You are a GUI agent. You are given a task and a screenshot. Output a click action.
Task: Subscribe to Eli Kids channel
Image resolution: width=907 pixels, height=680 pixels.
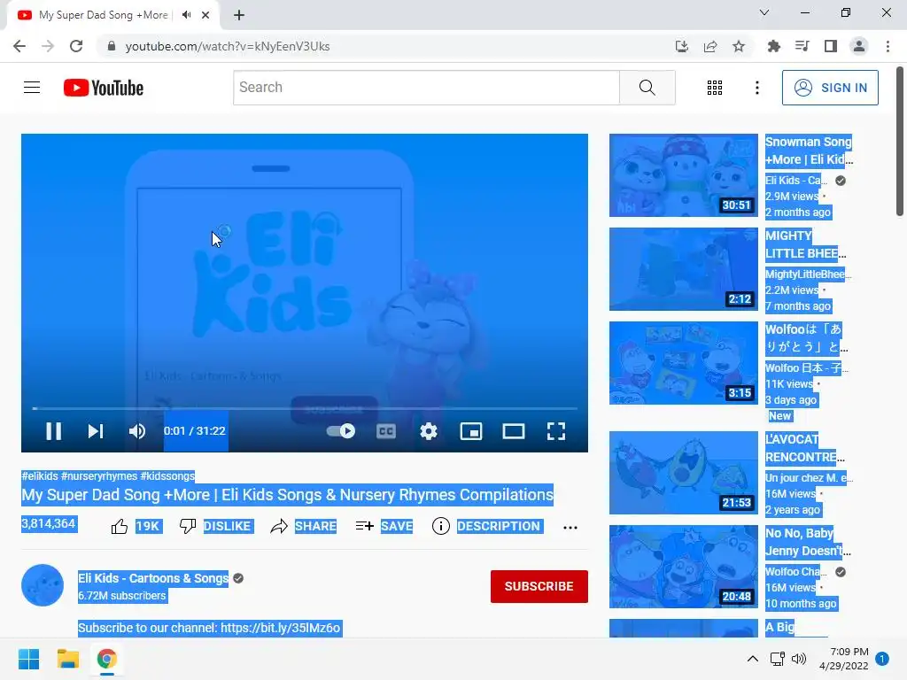539,586
